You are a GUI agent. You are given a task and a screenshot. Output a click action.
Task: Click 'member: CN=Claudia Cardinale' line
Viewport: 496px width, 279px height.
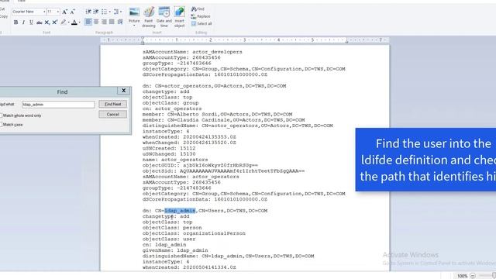(x=224, y=120)
